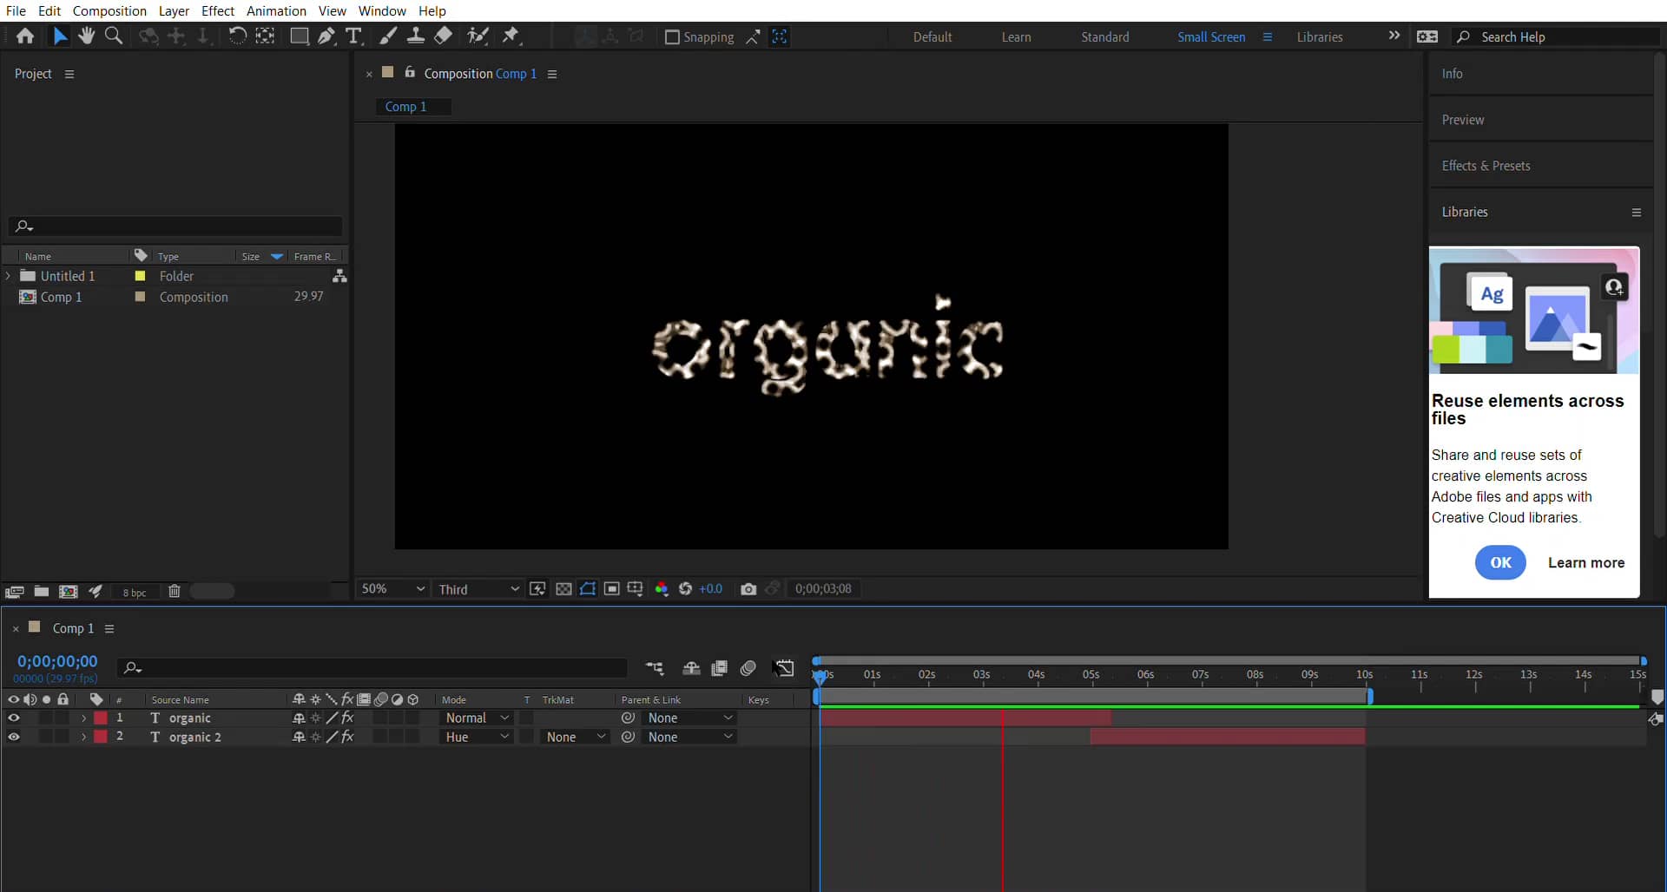
Task: Toggle Motion Blur enable in timeline
Action: (748, 668)
